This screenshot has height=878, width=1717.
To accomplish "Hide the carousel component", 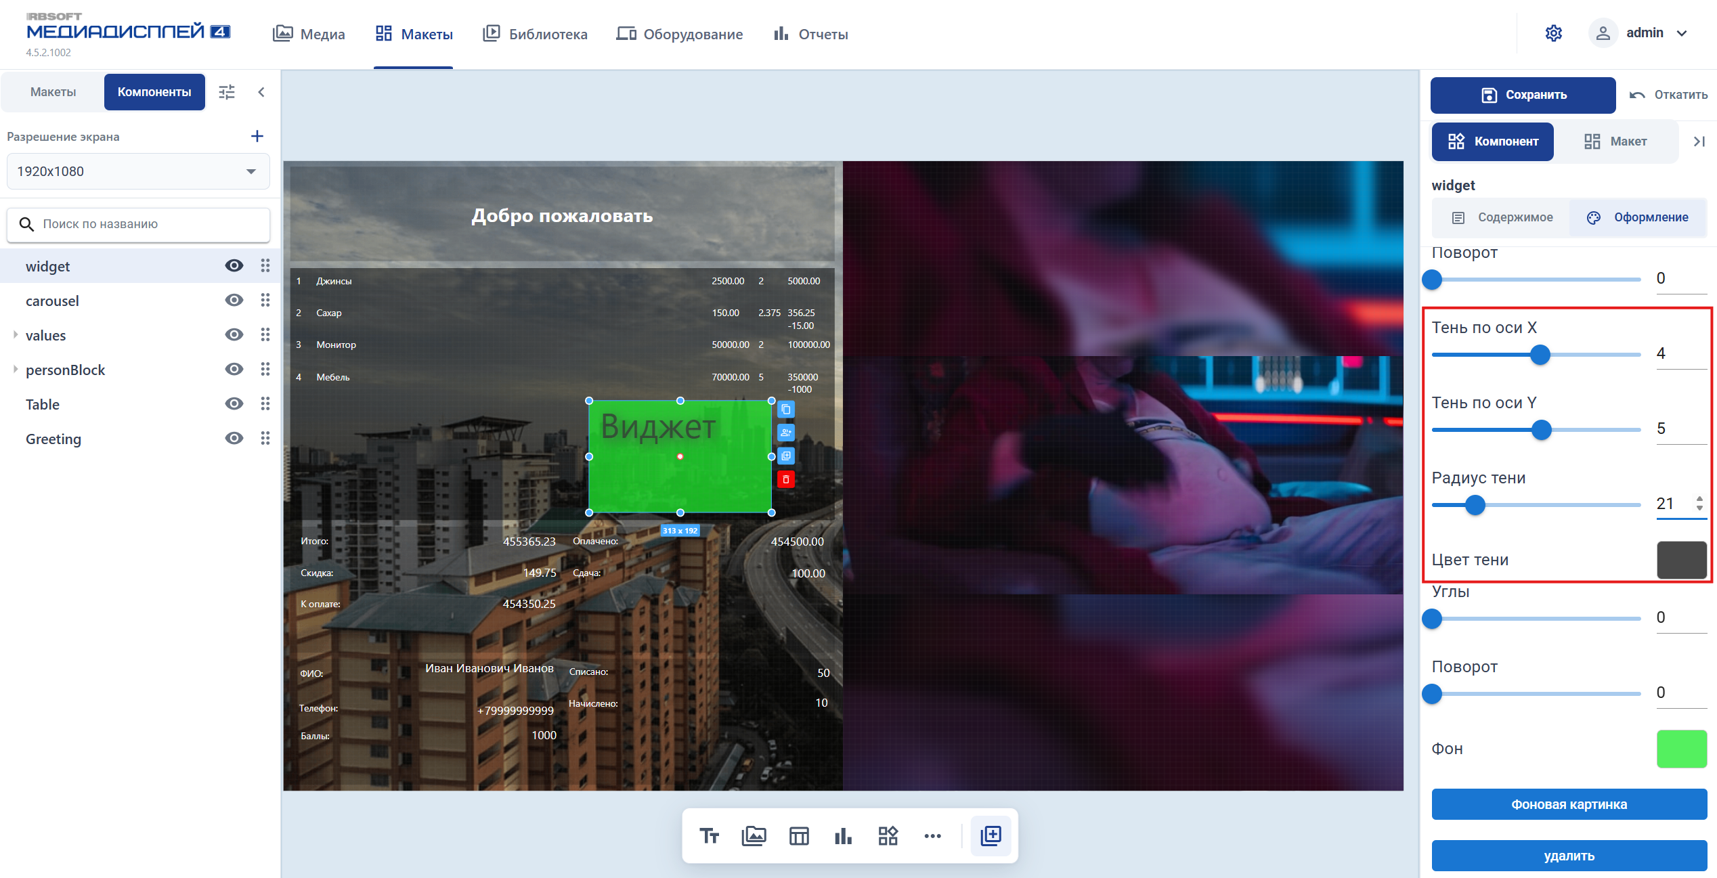I will (234, 300).
